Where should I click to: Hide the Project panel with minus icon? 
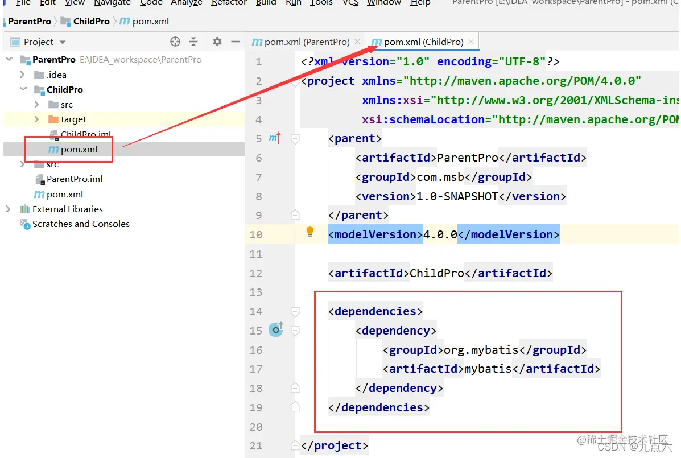click(236, 42)
